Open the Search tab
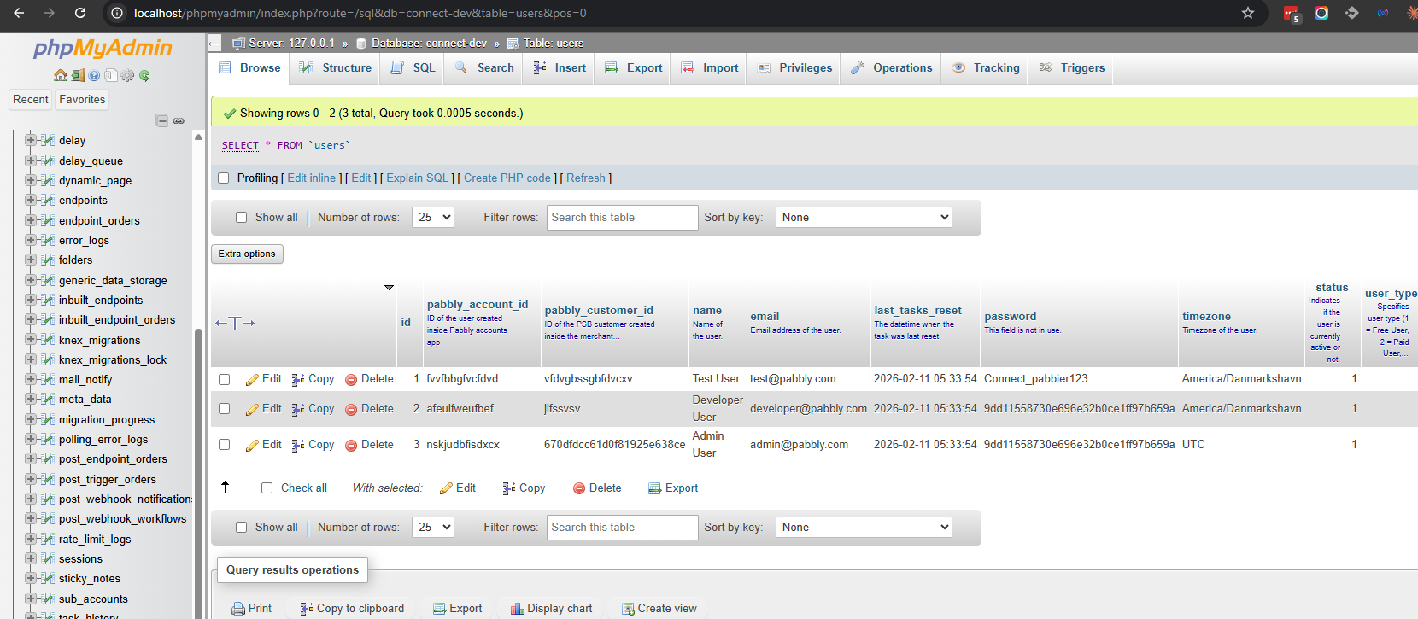This screenshot has width=1418, height=619. (484, 68)
